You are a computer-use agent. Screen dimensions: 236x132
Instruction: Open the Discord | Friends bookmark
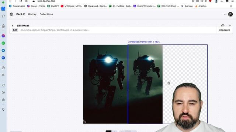click(x=36, y=6)
